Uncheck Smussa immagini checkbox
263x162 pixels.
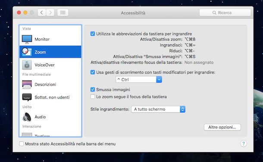coord(93,90)
